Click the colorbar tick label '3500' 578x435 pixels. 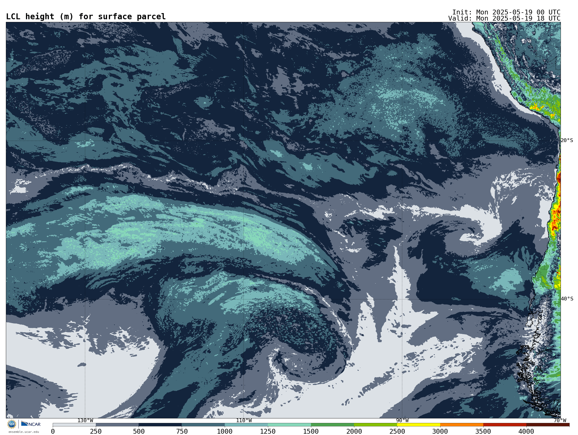click(x=483, y=432)
